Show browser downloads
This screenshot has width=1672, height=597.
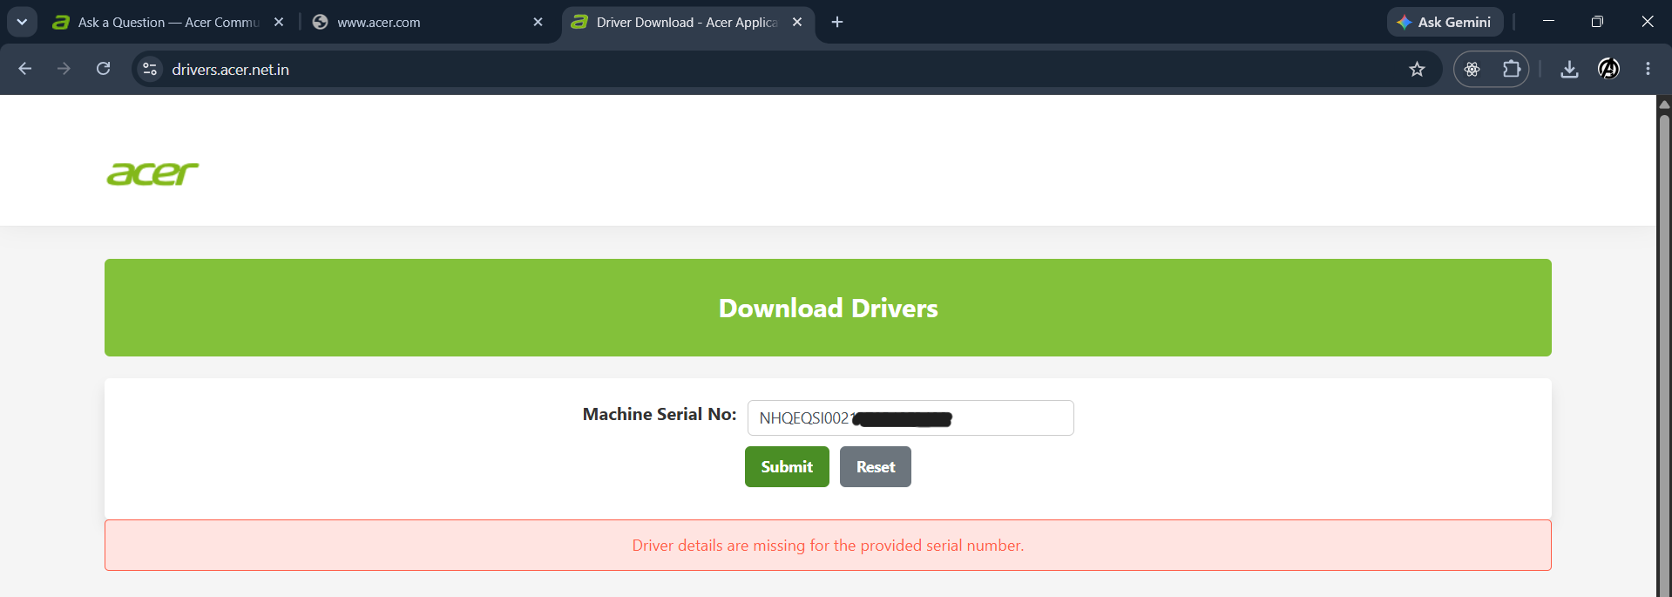point(1569,69)
